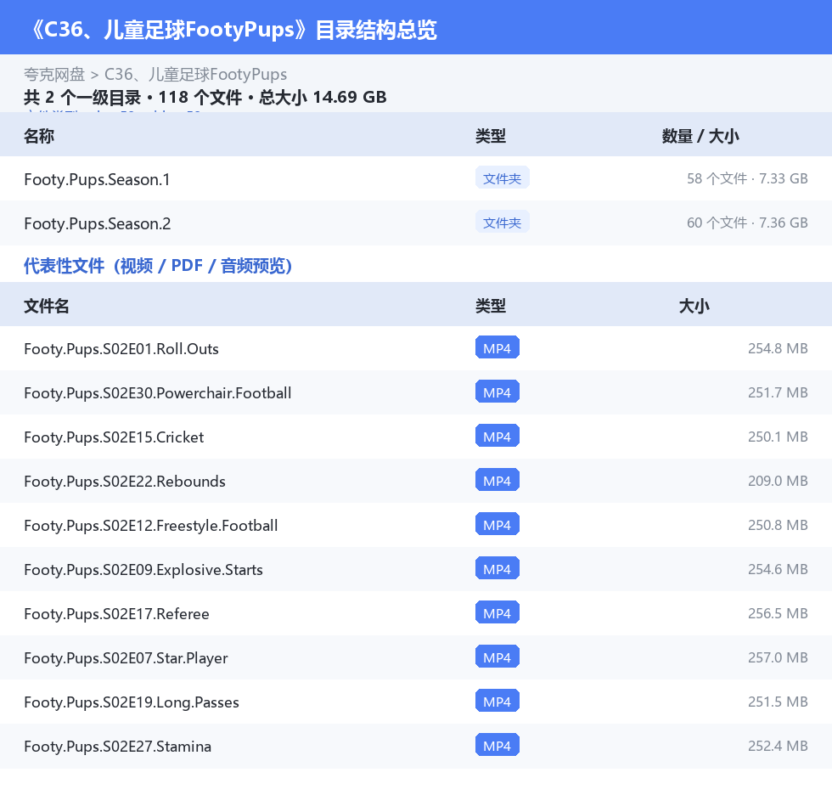Click the MP4 badge for S02E09.Explosive.Starts

tap(498, 568)
